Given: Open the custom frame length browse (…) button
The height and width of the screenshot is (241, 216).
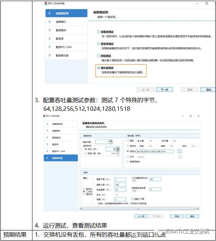Looking at the screenshot, I should click(x=179, y=151).
